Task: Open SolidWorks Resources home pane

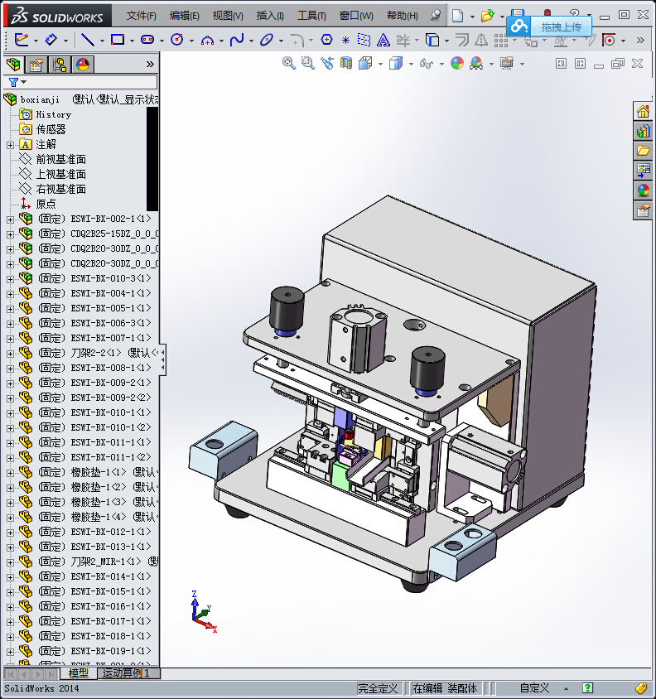Action: coord(643,111)
